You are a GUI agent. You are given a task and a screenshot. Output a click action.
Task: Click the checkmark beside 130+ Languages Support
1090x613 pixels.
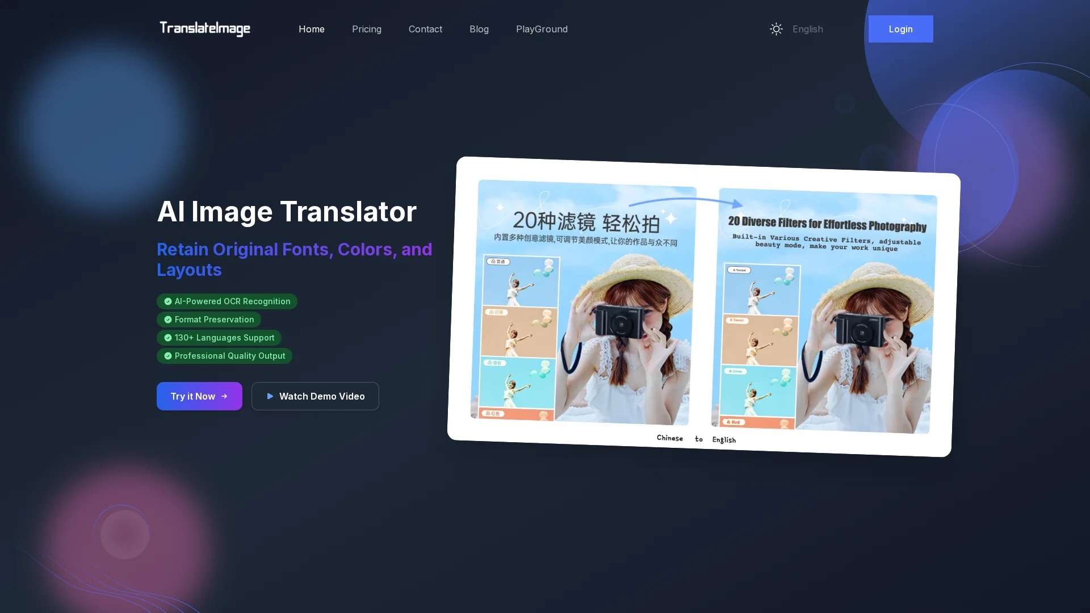168,338
